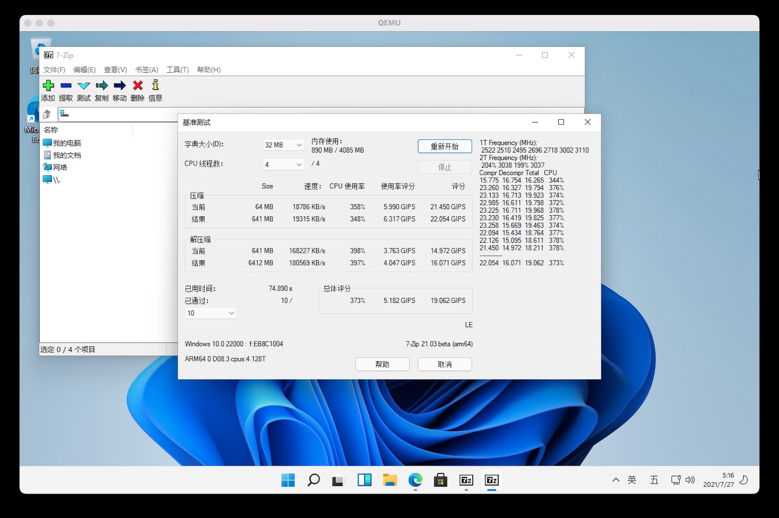This screenshot has height=518, width=779.
Task: Open the passes count dropdown showing 10
Action: tap(210, 313)
